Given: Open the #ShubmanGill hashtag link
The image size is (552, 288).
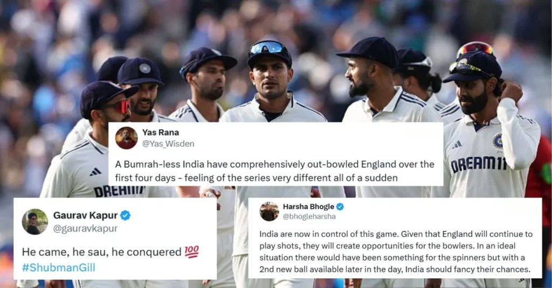Looking at the screenshot, I should (x=58, y=268).
